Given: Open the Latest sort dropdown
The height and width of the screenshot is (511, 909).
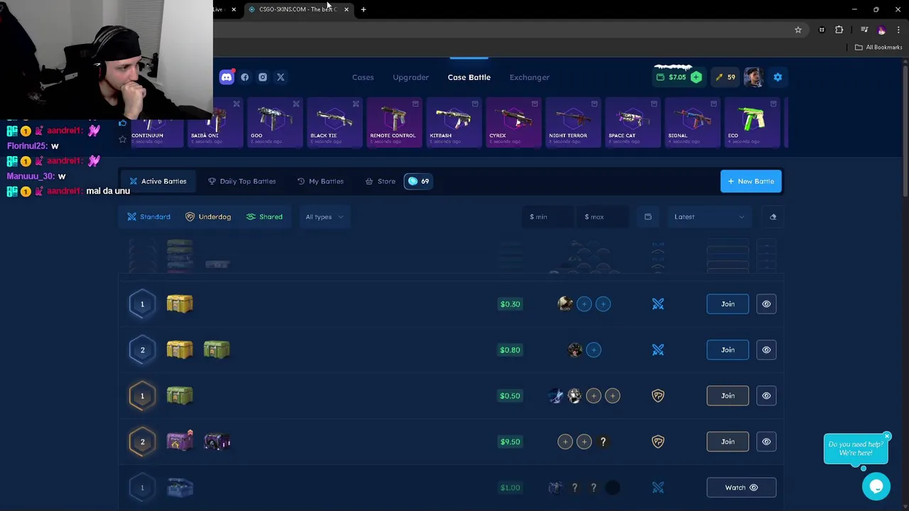Looking at the screenshot, I should click(709, 216).
